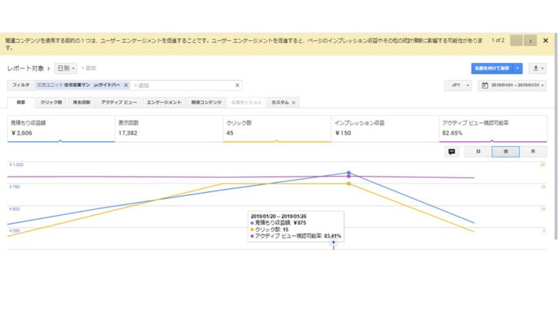Screen dimensions: 560x315
Task: Expand the 日別 report dimension dropdown
Action: pyautogui.click(x=65, y=68)
